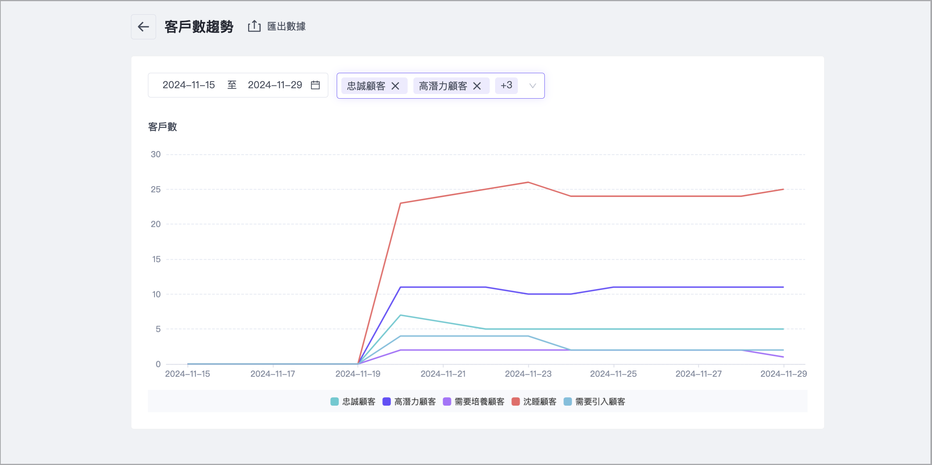Click the end date 2024-11-29 field
Screen dimensions: 932x465
(x=275, y=85)
